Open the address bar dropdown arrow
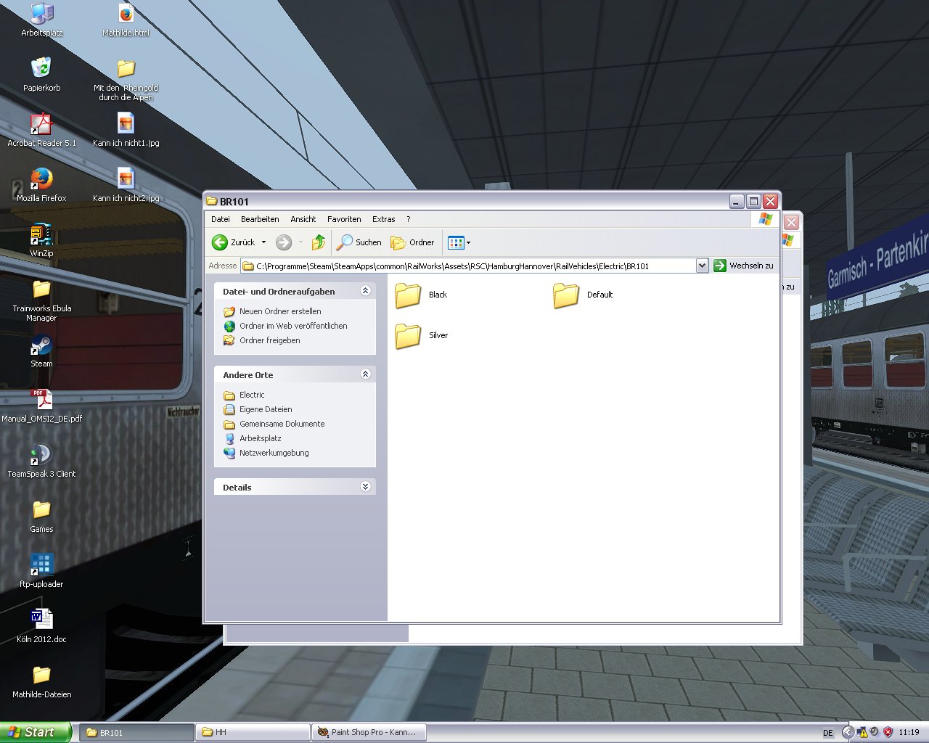This screenshot has height=743, width=929. click(x=702, y=266)
